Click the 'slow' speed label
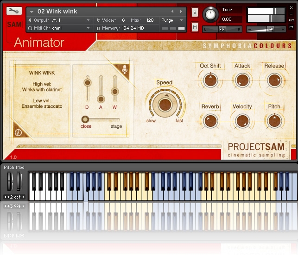The width and height of the screenshot is (298, 255). click(x=151, y=121)
